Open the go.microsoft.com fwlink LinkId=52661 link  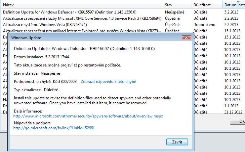pos(54,128)
